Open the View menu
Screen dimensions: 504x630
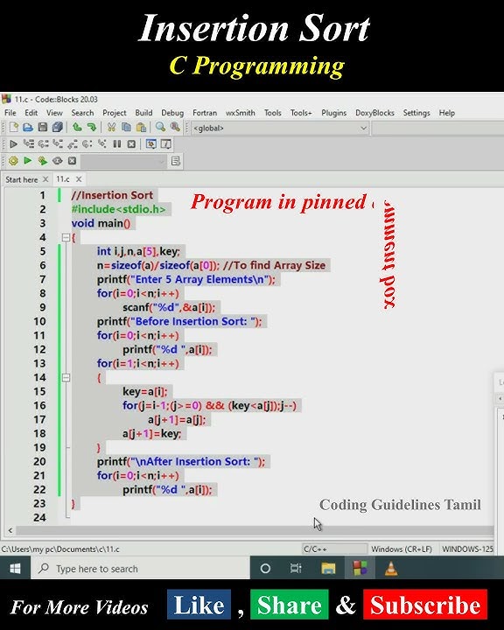point(54,113)
